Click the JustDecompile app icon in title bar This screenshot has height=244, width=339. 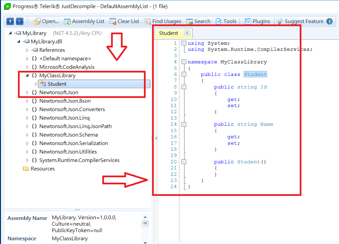pyautogui.click(x=7, y=6)
